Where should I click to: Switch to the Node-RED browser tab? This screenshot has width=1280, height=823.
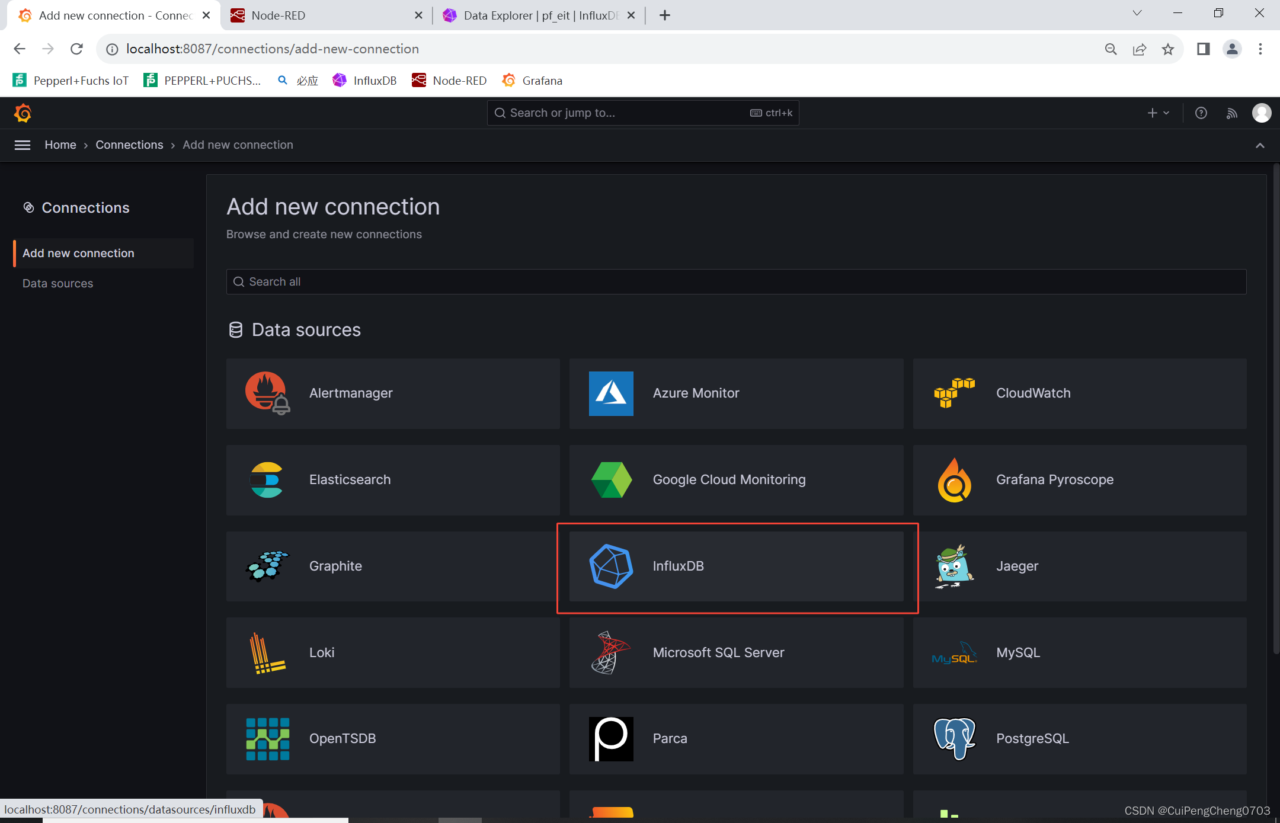coord(326,15)
